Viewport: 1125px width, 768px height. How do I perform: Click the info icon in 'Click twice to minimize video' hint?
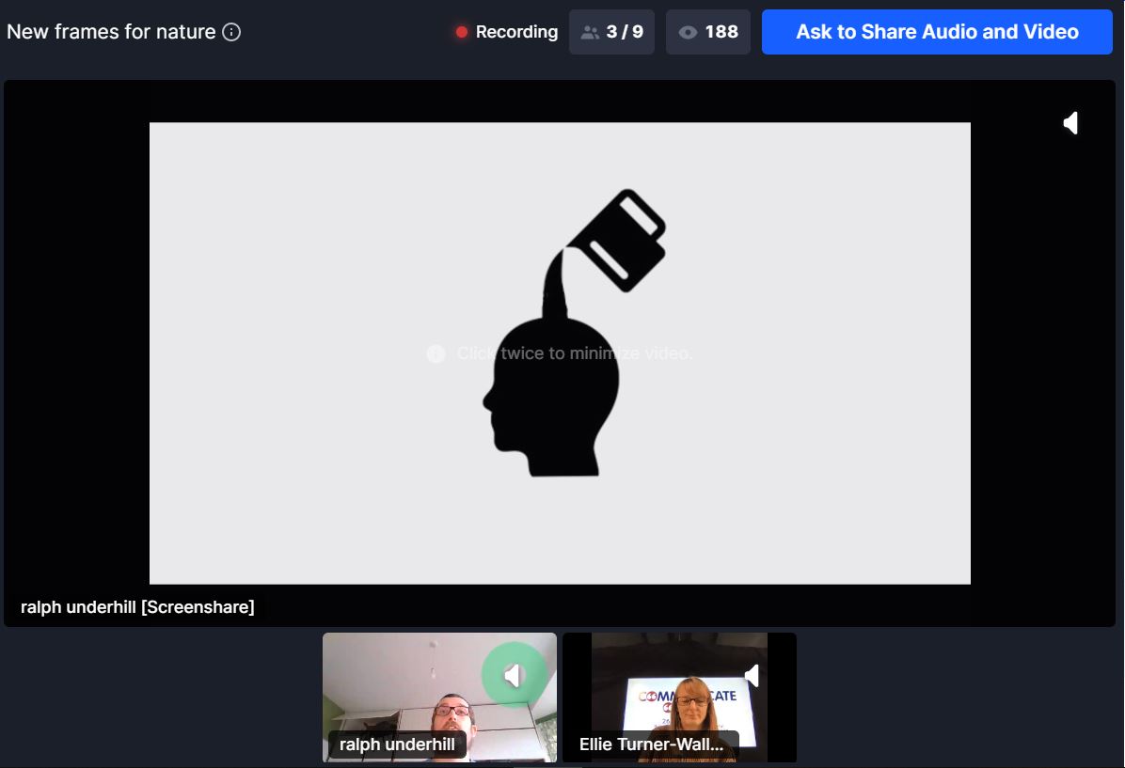pos(436,353)
